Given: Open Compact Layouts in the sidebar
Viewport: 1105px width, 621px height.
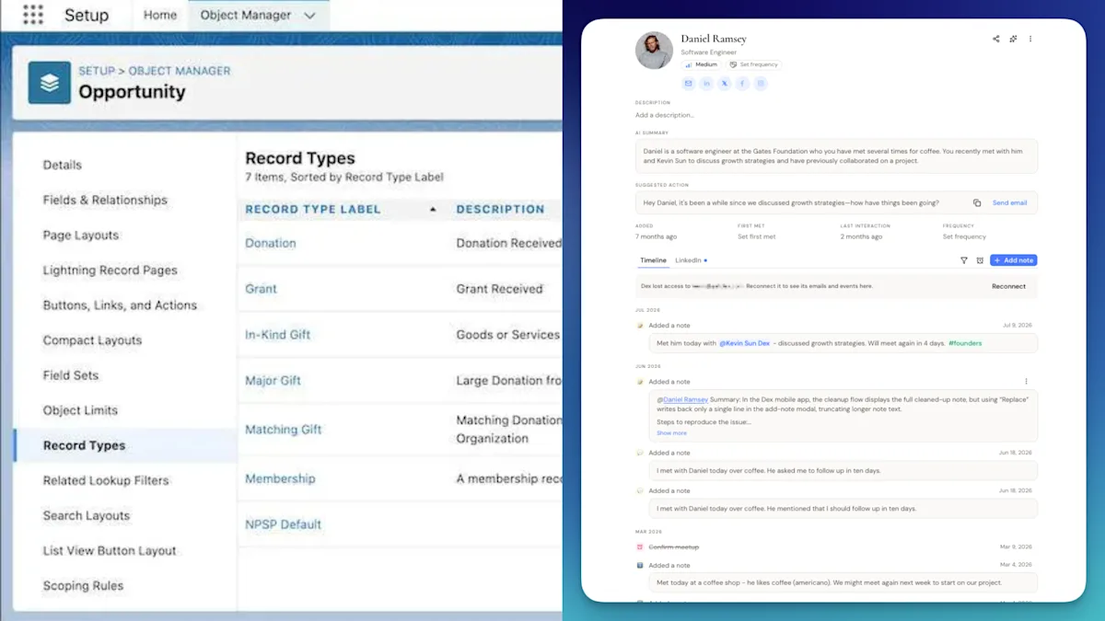Looking at the screenshot, I should (92, 340).
